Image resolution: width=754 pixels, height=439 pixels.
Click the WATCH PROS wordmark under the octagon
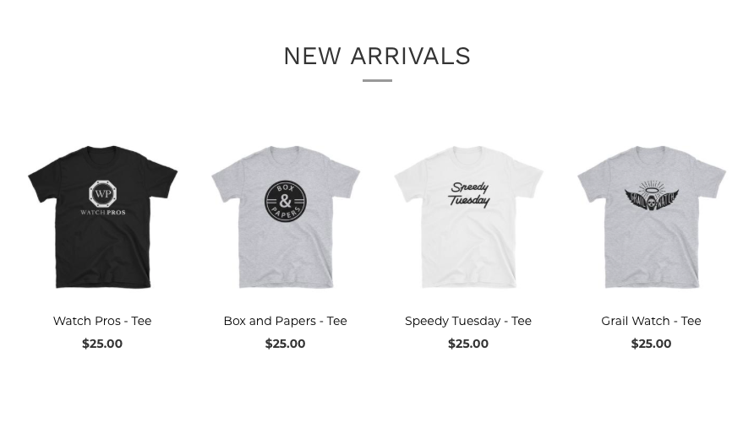coord(103,212)
